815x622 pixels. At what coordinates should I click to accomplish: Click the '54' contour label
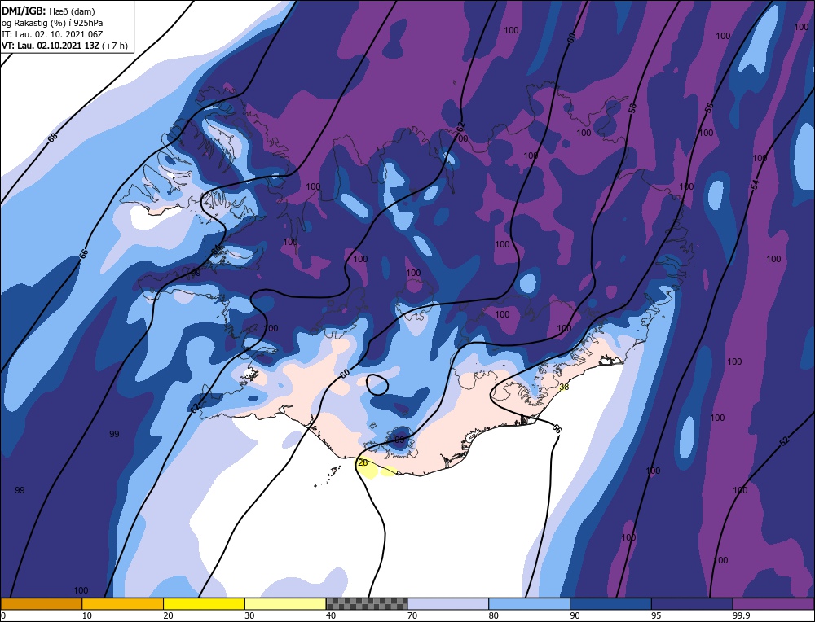pyautogui.click(x=756, y=184)
